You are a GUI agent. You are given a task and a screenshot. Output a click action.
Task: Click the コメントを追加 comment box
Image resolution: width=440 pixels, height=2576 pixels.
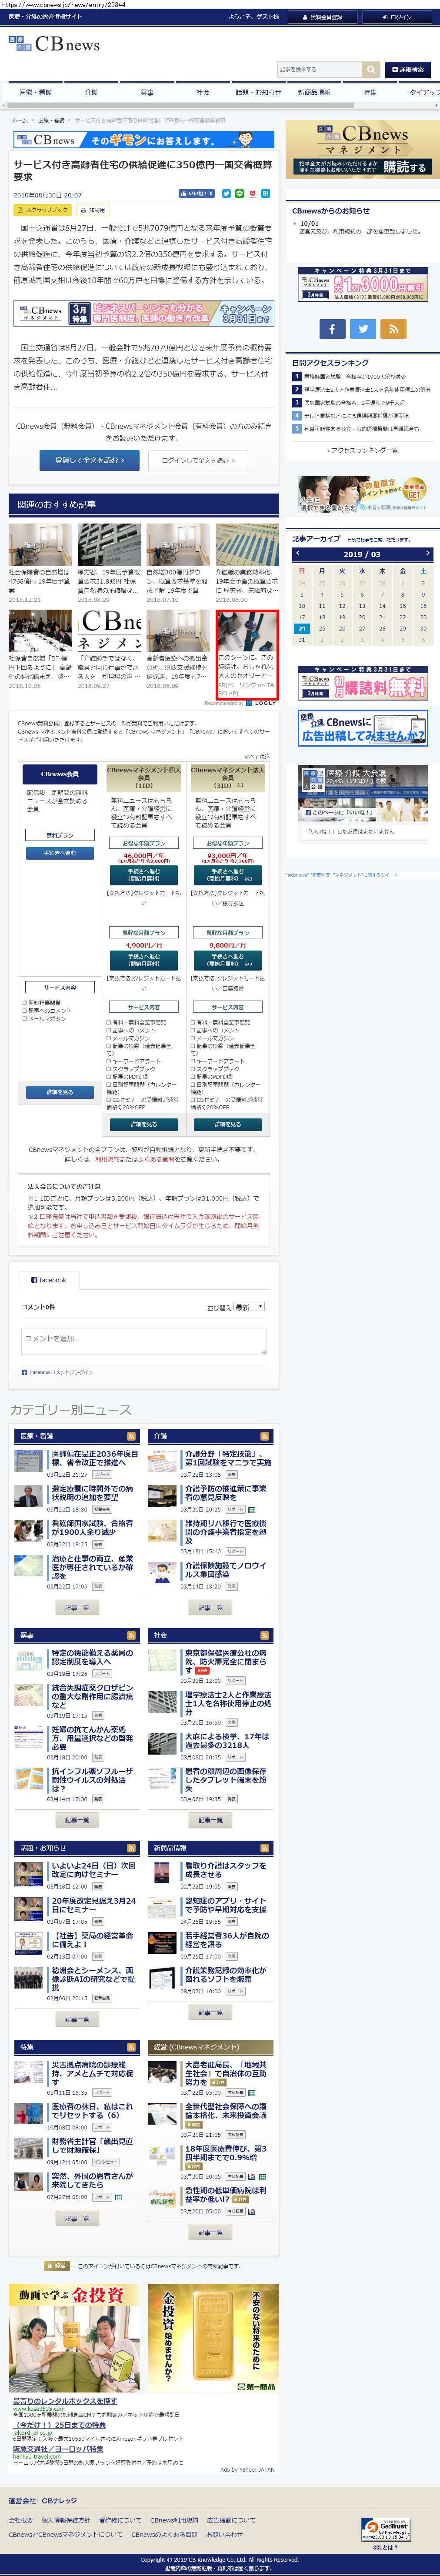point(143,1340)
